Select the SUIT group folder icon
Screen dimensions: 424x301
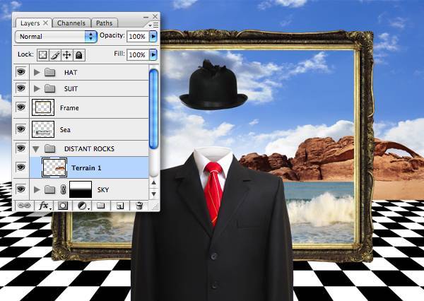49,89
